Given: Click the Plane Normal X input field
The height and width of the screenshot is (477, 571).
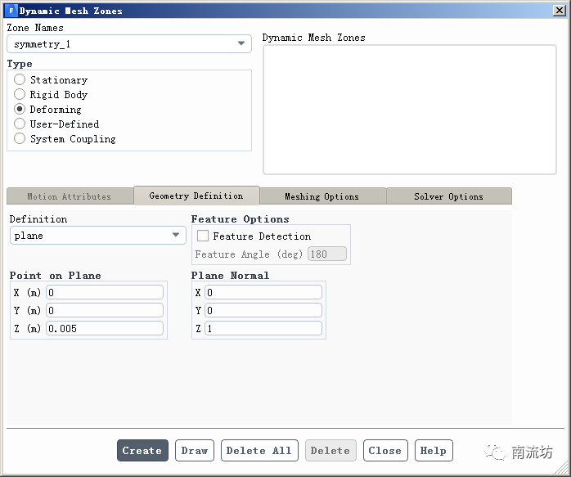Looking at the screenshot, I should click(x=263, y=293).
